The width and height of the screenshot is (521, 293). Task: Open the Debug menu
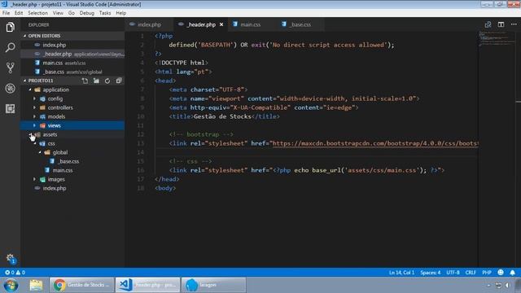[87, 13]
